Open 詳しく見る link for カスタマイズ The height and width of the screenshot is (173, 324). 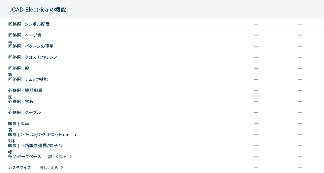49,168
